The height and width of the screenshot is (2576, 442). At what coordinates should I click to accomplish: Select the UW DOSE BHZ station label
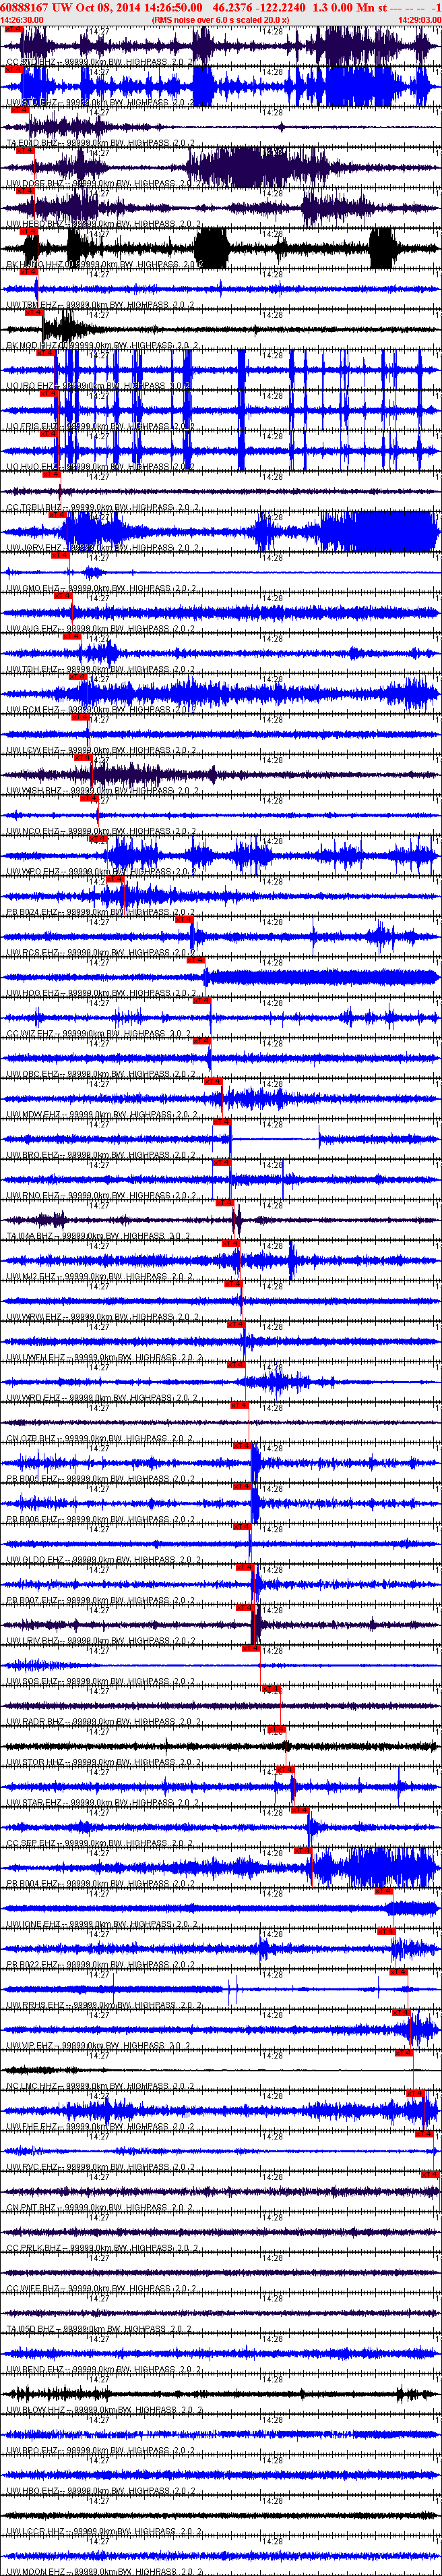(100, 184)
